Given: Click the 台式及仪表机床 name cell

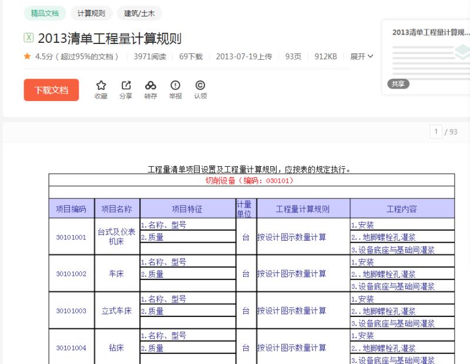Looking at the screenshot, I should (x=117, y=237).
